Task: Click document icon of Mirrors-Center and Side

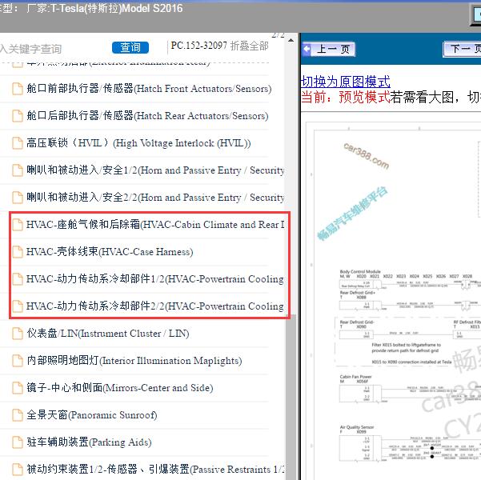Action: (18, 388)
